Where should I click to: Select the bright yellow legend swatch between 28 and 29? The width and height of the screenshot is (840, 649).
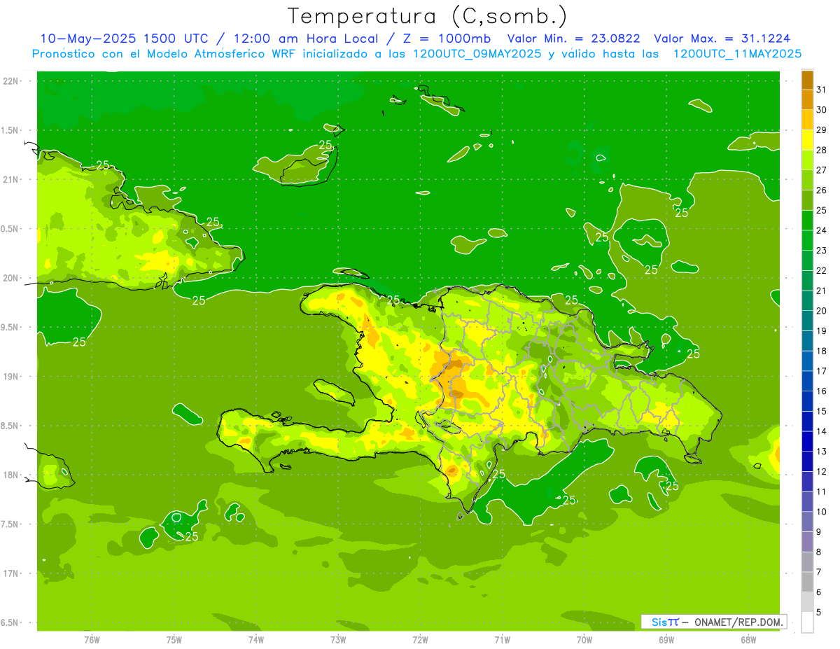tap(807, 140)
